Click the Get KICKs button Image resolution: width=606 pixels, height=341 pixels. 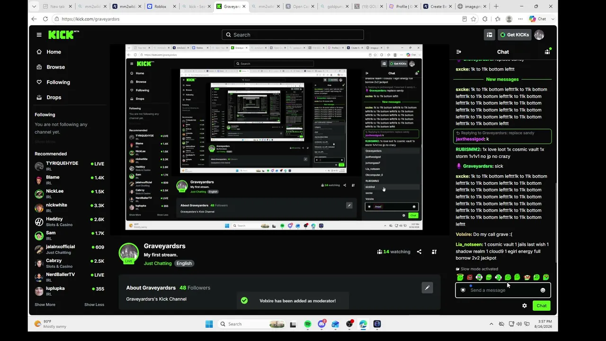click(x=515, y=35)
